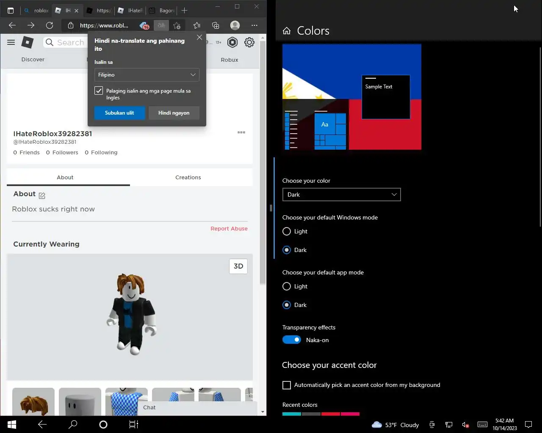Open the weather widget showing 53°F Cloudy
Image resolution: width=542 pixels, height=433 pixels.
(x=395, y=425)
